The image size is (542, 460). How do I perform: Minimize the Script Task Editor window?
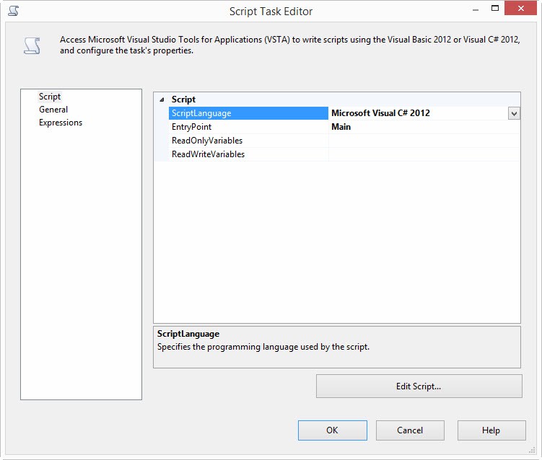pos(476,9)
